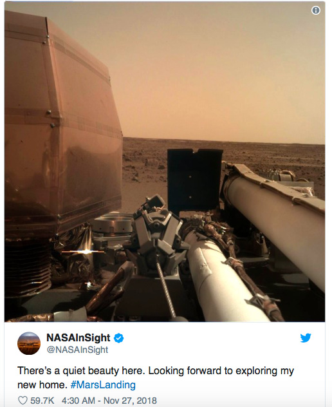
Task: Like the tweet with the heart icon
Action: (x=23, y=400)
